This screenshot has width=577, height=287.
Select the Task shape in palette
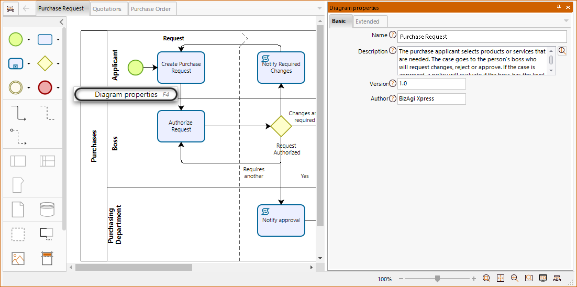tap(45, 39)
